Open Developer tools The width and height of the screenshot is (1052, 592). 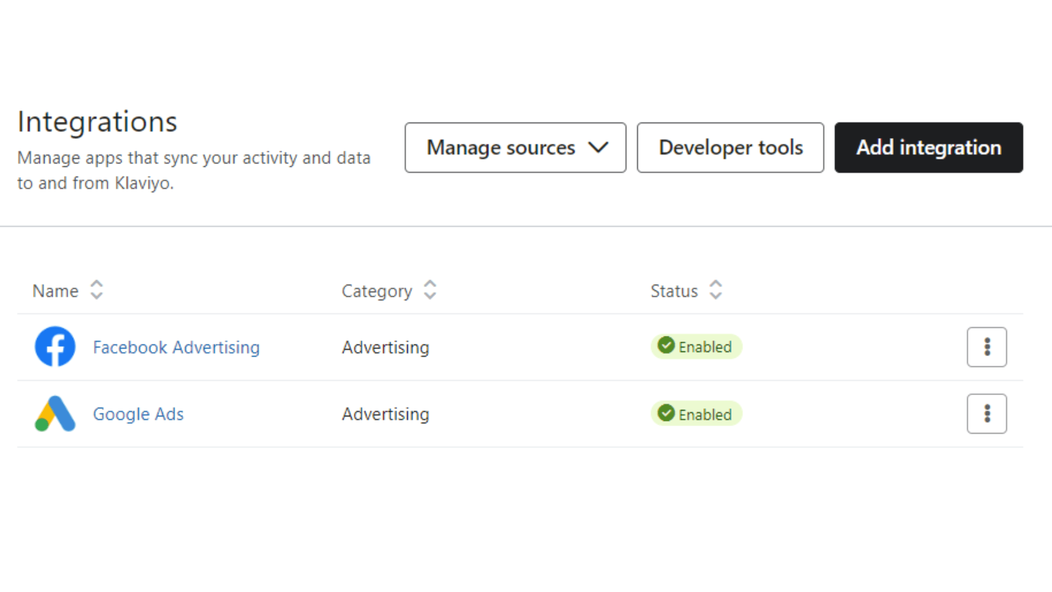pyautogui.click(x=730, y=148)
